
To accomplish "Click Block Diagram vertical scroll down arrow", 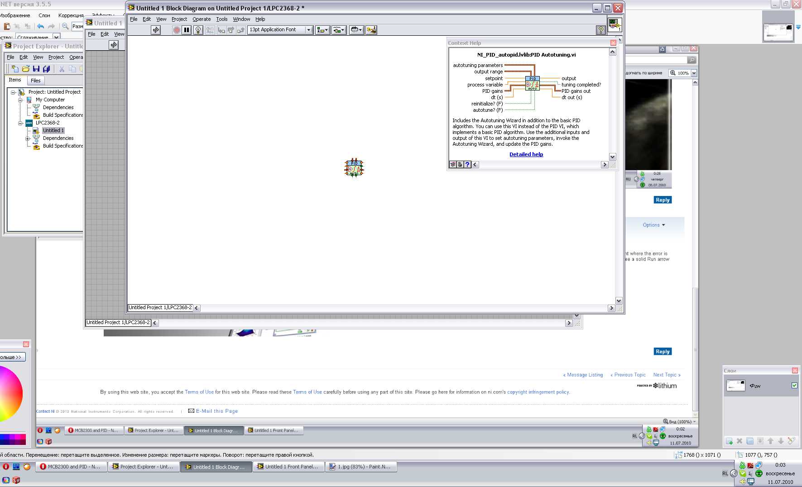I will [619, 301].
